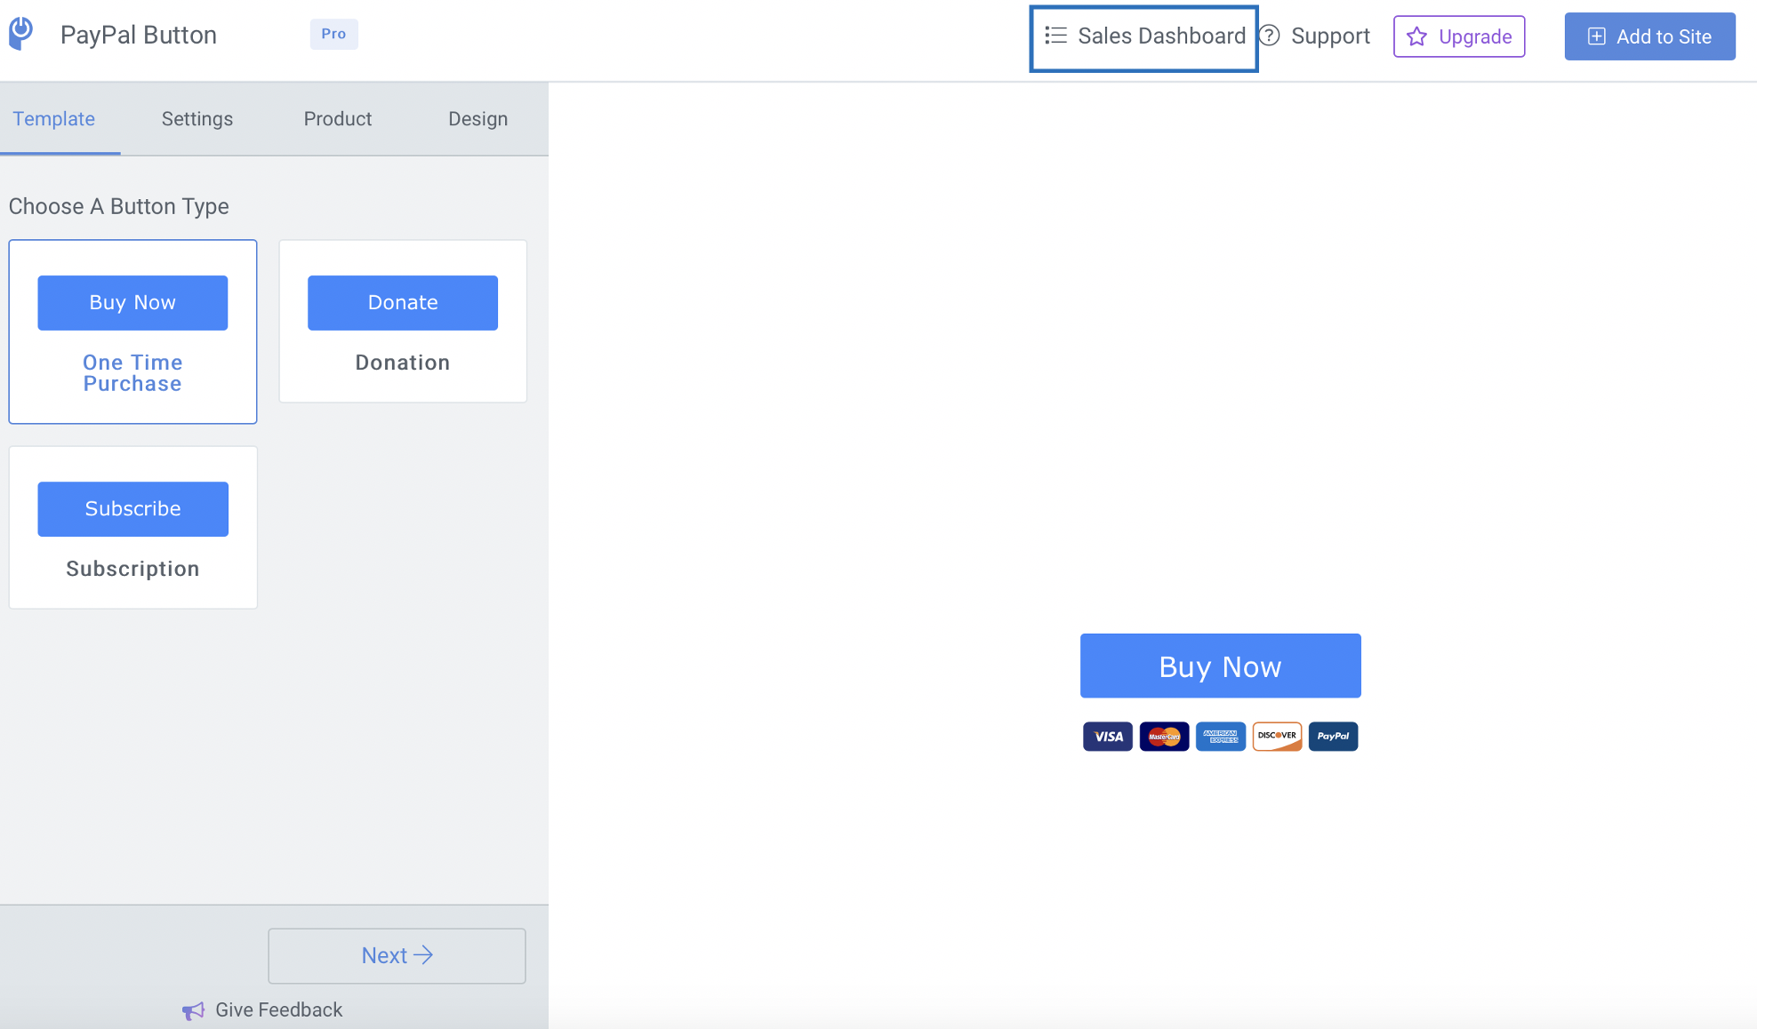Click the PayPal Button app logo icon
Viewport: 1773px width, 1029px height.
coord(20,34)
